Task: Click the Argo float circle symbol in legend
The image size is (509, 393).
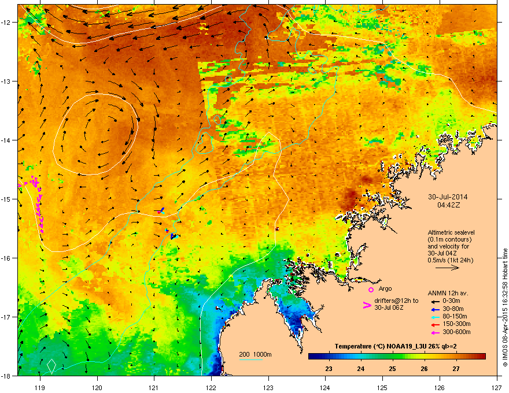Action: [x=371, y=290]
